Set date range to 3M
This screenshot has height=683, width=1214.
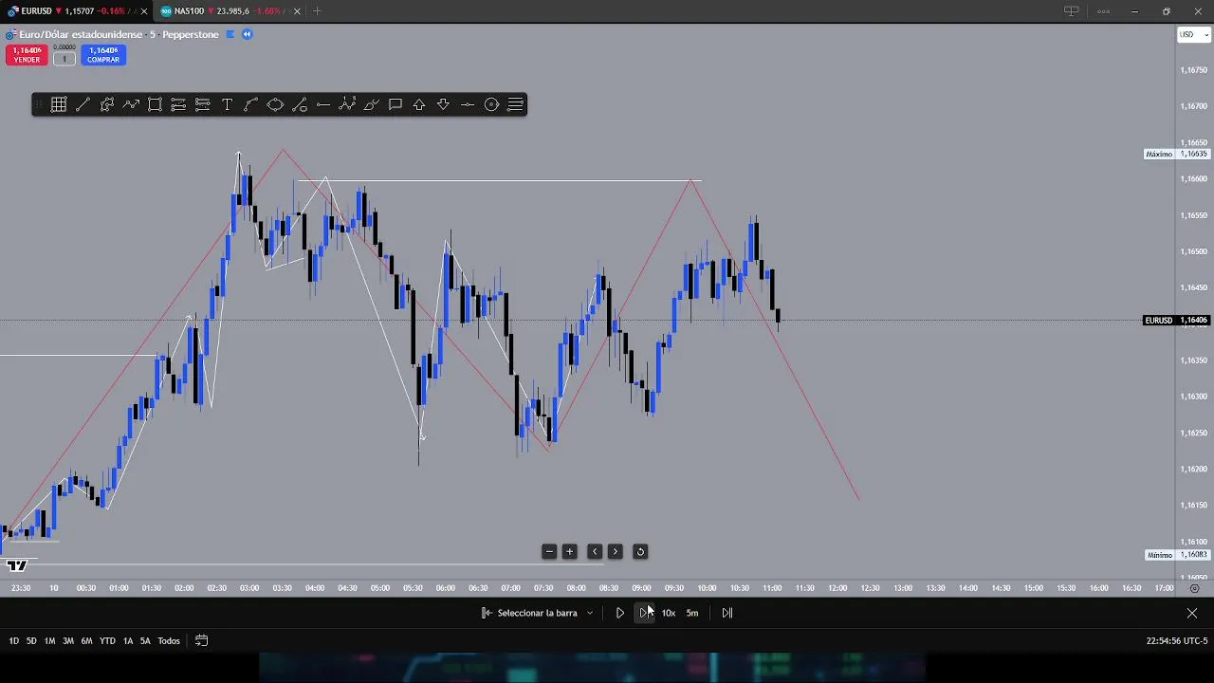(x=68, y=641)
